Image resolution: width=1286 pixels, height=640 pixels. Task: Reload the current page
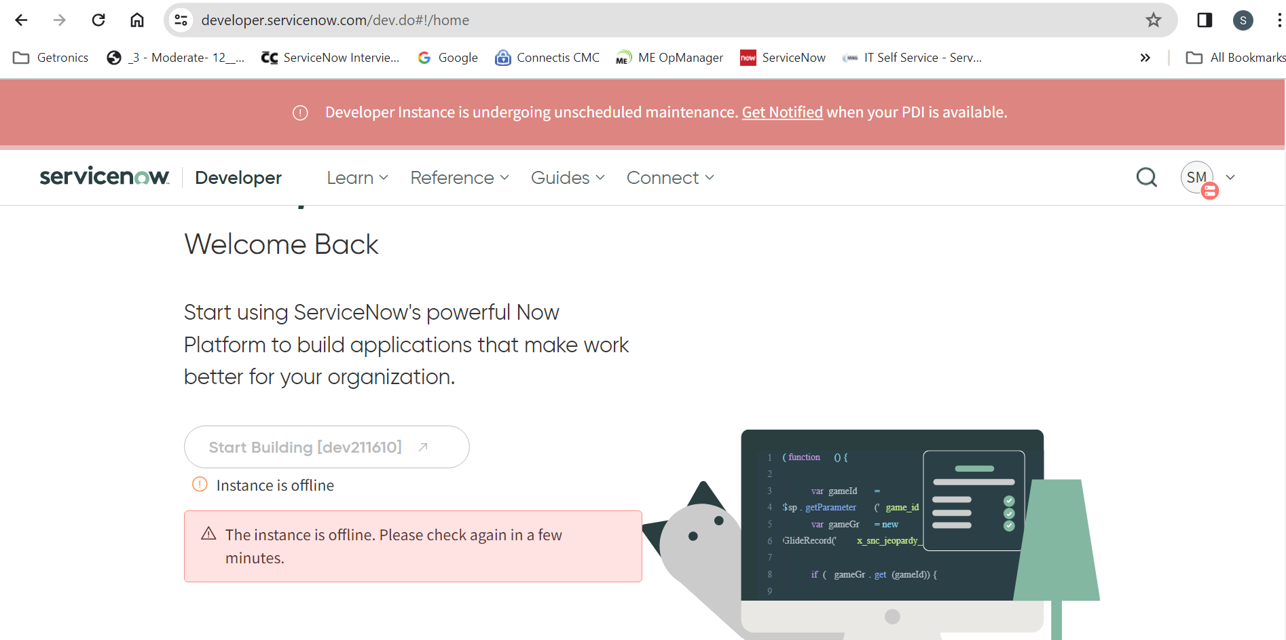click(x=98, y=20)
